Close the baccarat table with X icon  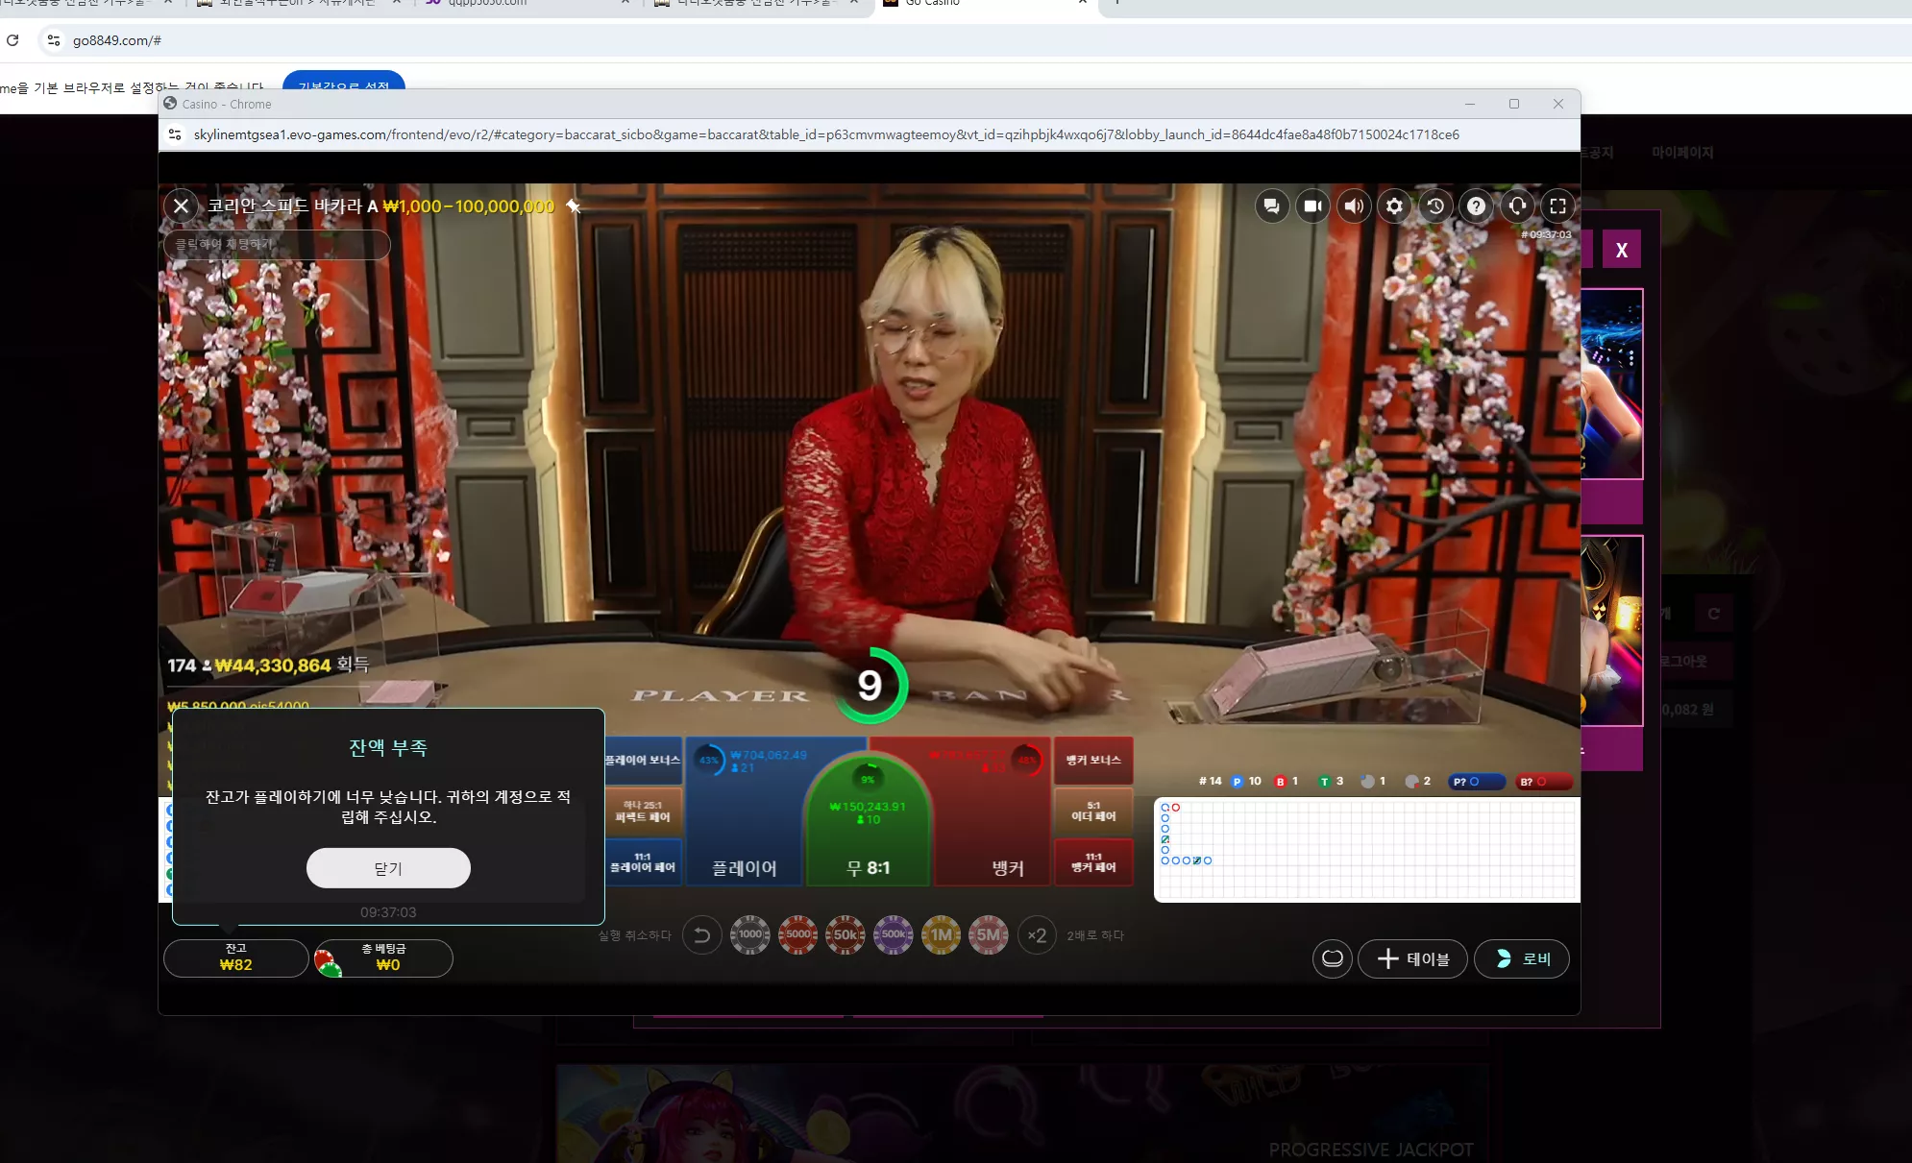pyautogui.click(x=181, y=206)
